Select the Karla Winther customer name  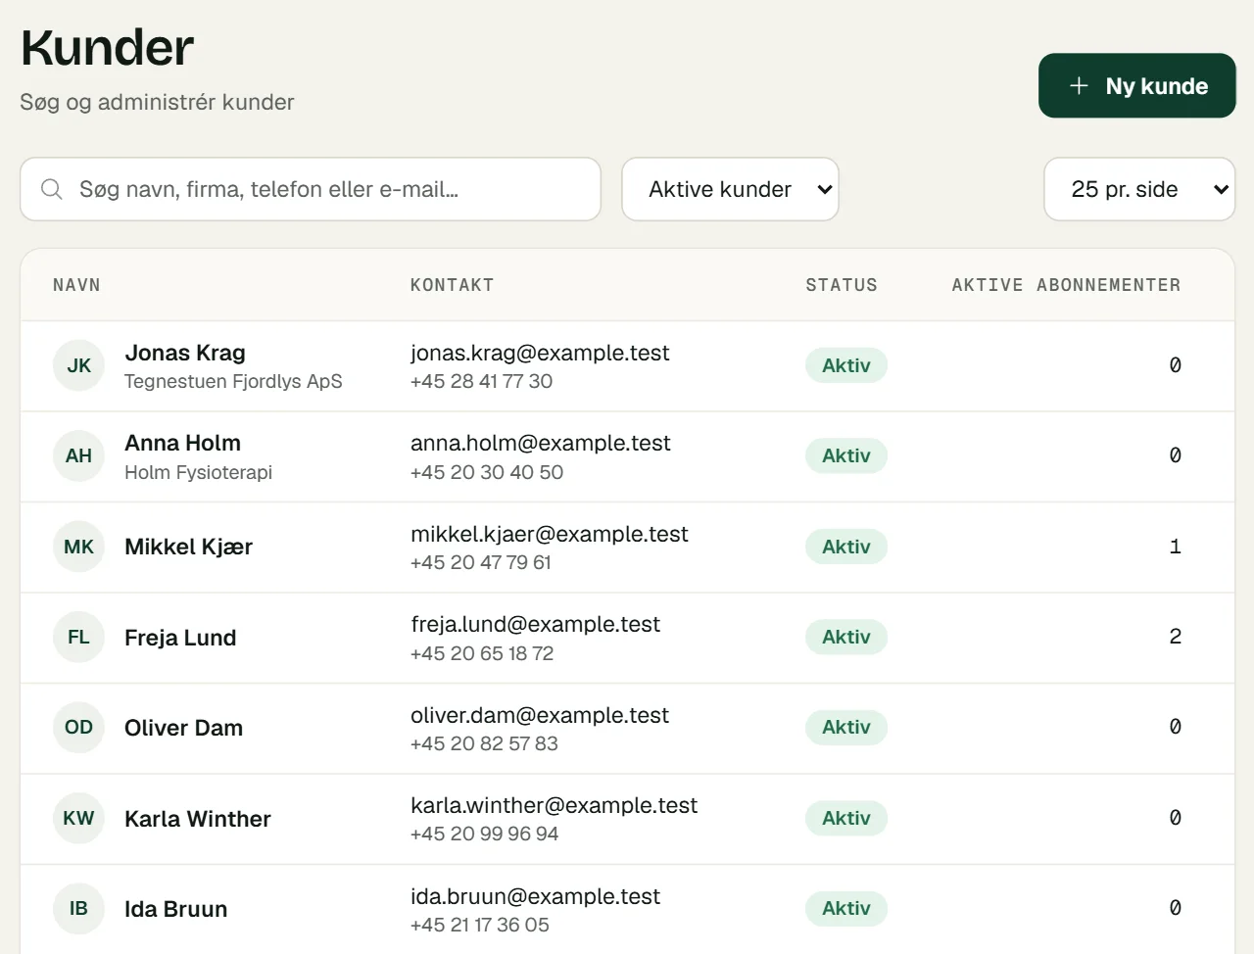pos(197,819)
